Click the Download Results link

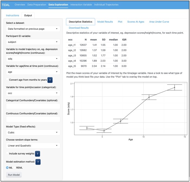coord(78,28)
